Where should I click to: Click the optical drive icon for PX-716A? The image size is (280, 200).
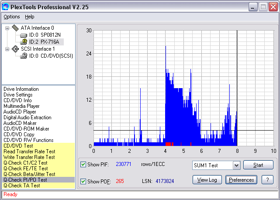(24, 42)
